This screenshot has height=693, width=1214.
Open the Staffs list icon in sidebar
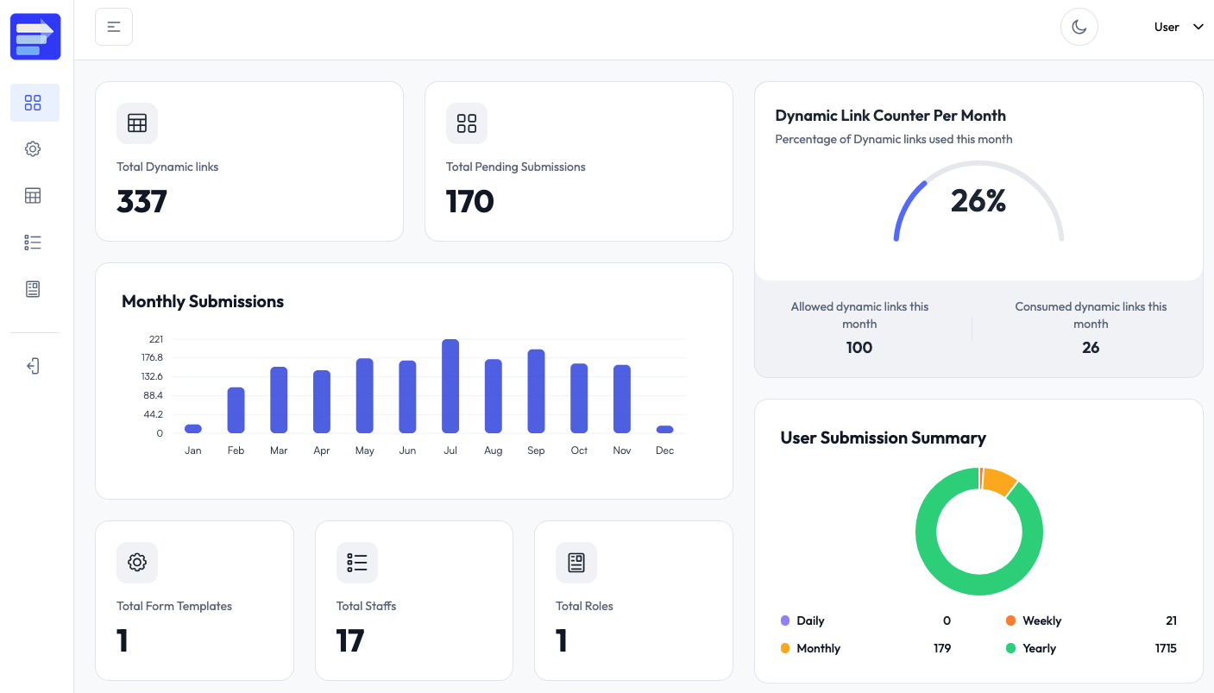point(33,242)
